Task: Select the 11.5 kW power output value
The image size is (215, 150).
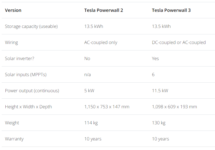Action: click(160, 91)
